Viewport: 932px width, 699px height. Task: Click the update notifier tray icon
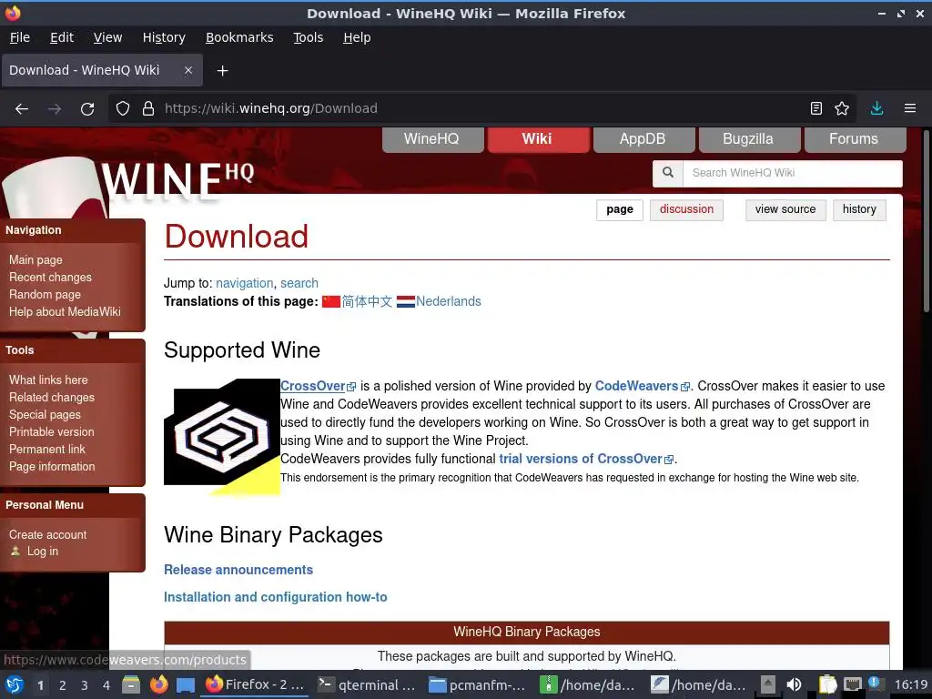[x=874, y=684]
